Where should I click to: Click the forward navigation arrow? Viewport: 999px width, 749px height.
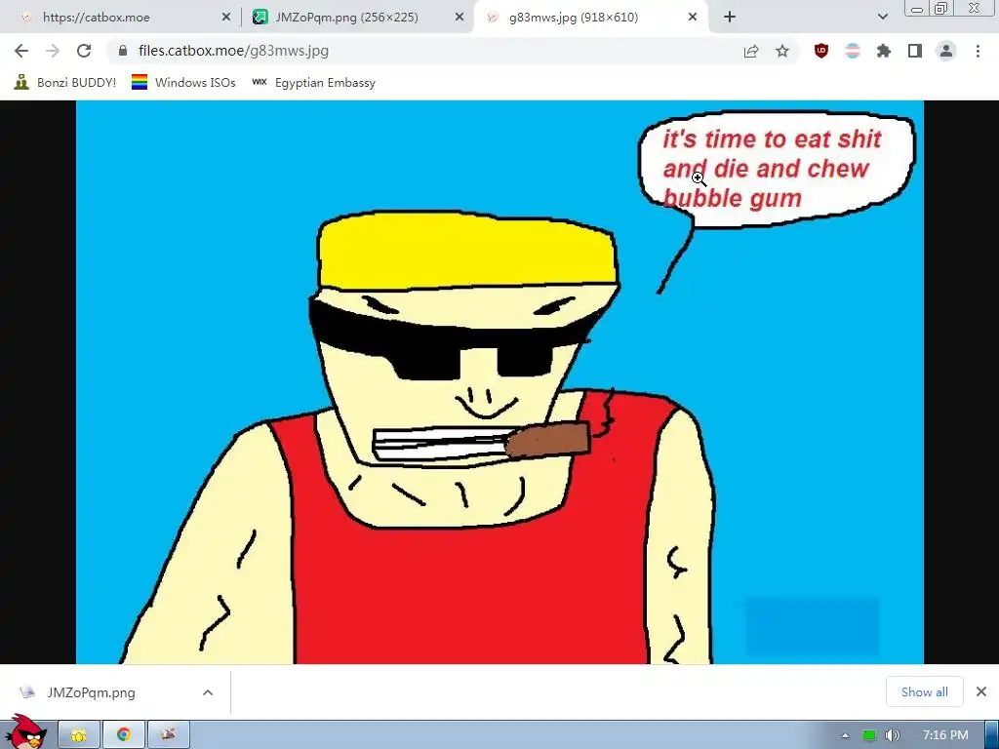click(x=53, y=51)
